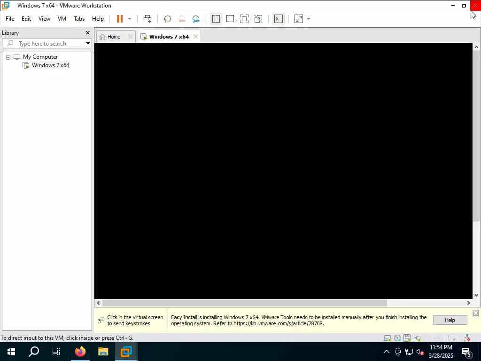The height and width of the screenshot is (361, 481).
Task: Click the stretch guest display icon
Action: [x=299, y=19]
